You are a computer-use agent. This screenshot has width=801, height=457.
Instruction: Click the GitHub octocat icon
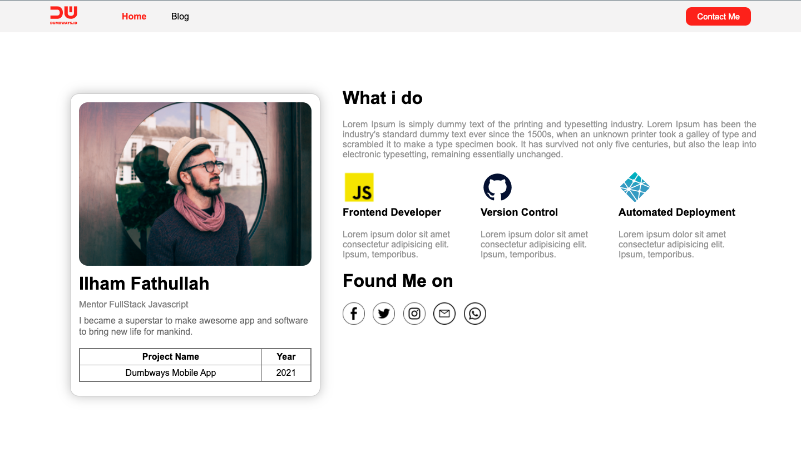pyautogui.click(x=497, y=187)
